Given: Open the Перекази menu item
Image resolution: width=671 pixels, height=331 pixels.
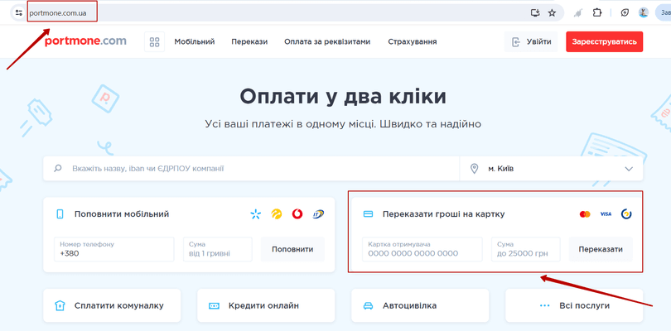Looking at the screenshot, I should (x=249, y=42).
